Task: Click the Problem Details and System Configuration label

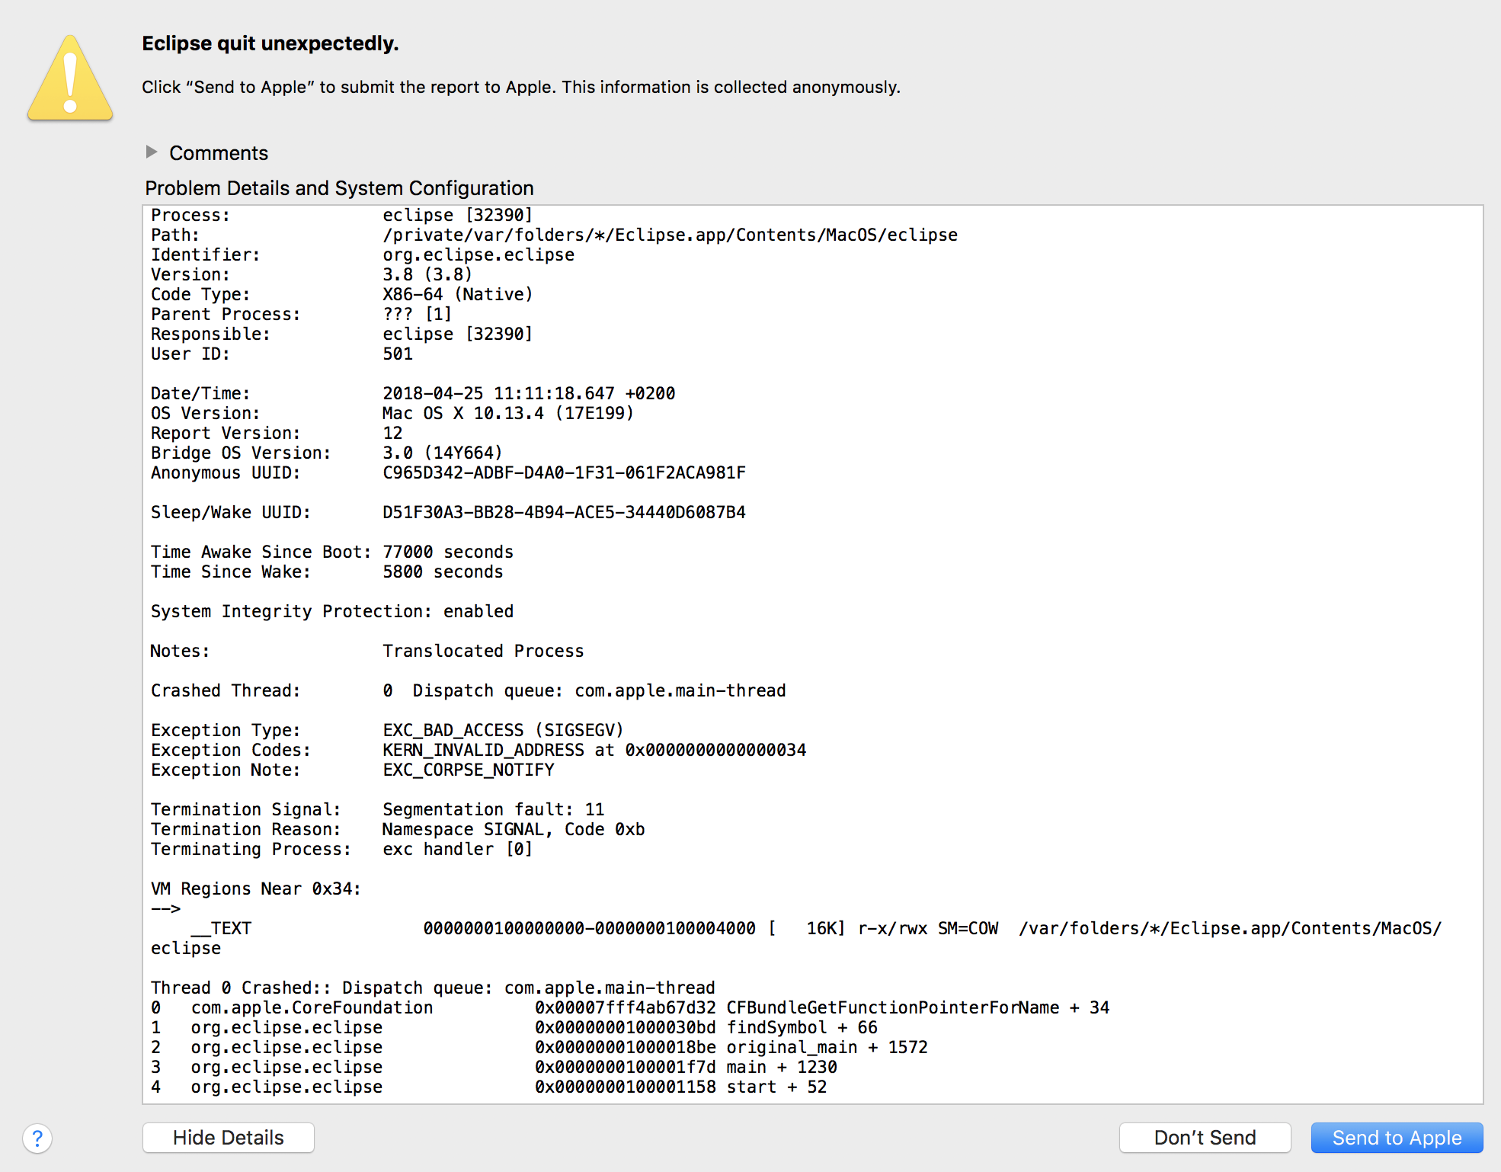Action: (x=339, y=188)
